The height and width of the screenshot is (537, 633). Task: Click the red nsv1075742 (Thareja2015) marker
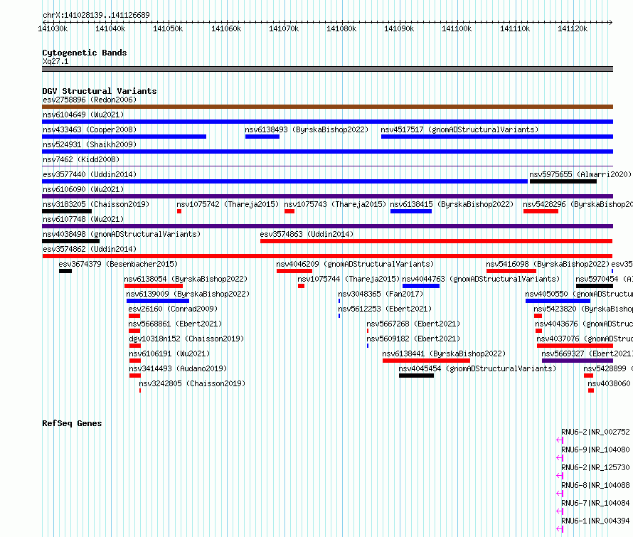pos(179,211)
